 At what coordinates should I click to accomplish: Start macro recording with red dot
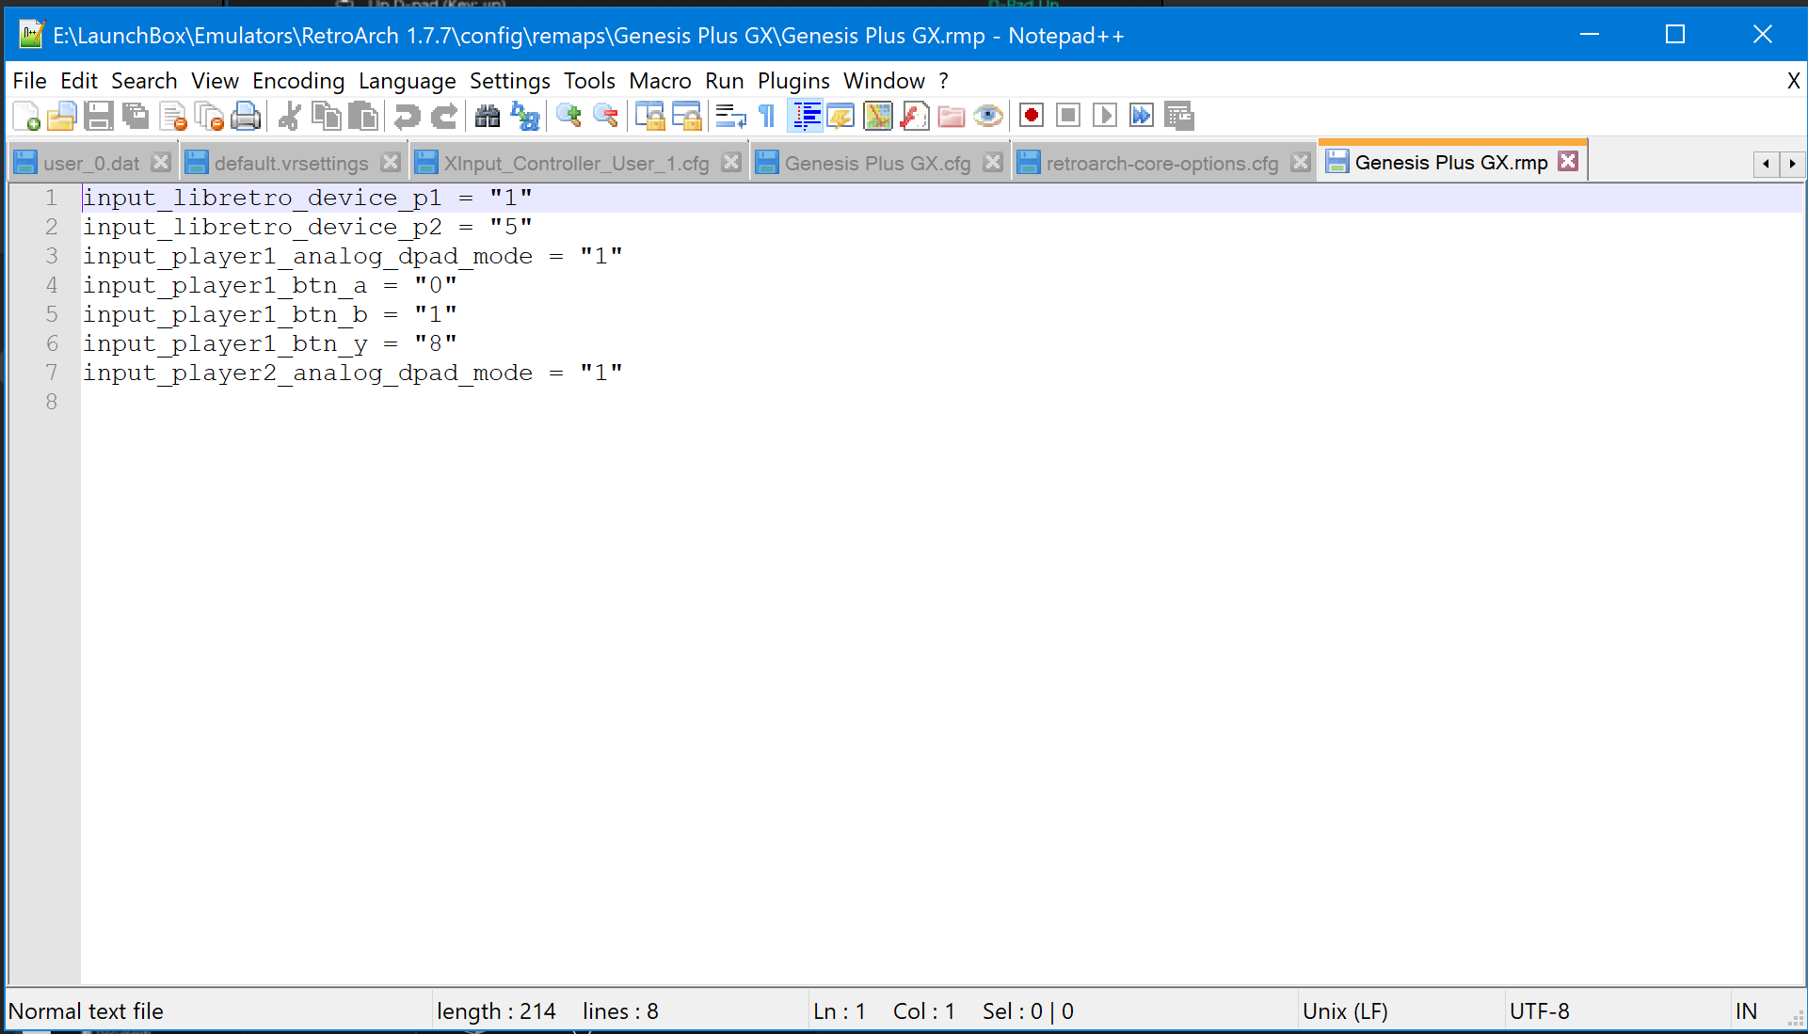coord(1032,116)
